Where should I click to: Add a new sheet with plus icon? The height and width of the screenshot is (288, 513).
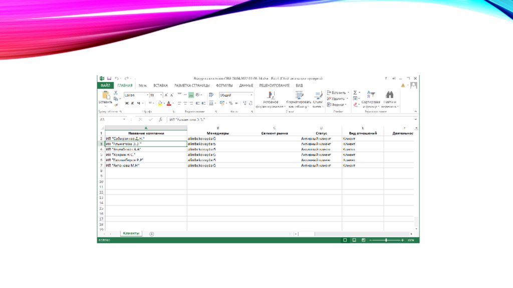[x=152, y=234]
